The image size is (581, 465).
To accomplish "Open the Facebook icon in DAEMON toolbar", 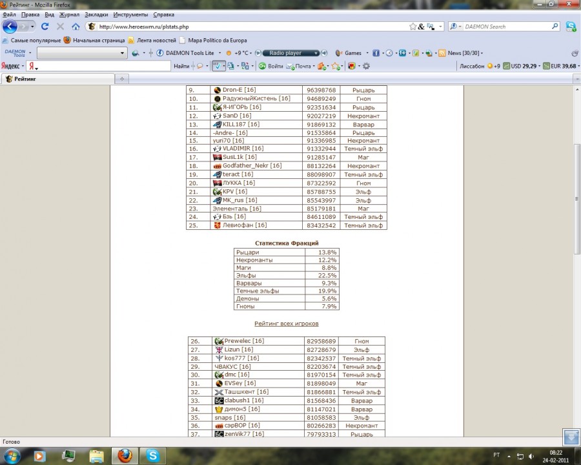I will tap(376, 53).
